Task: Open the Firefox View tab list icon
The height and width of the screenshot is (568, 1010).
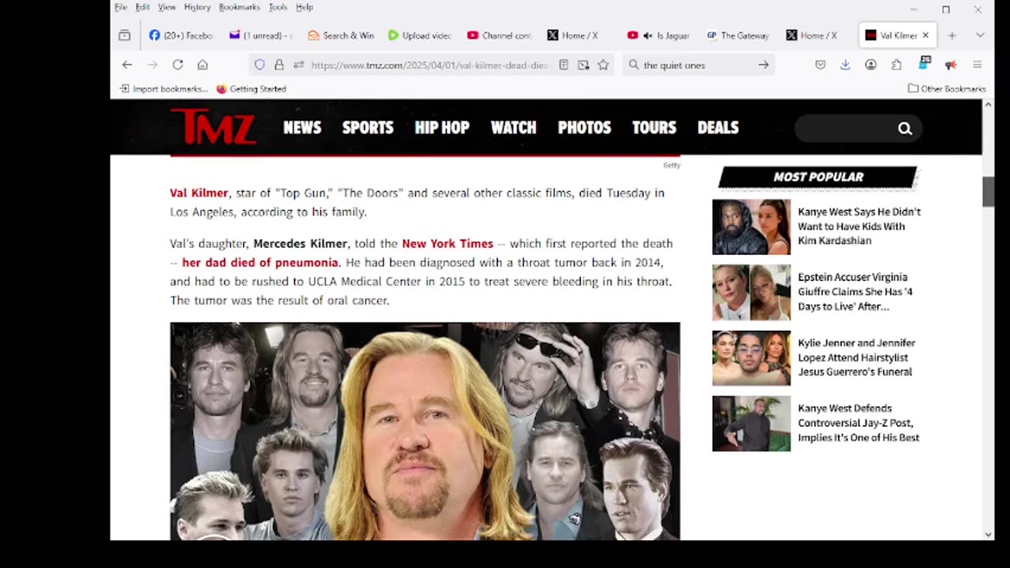Action: [124, 35]
